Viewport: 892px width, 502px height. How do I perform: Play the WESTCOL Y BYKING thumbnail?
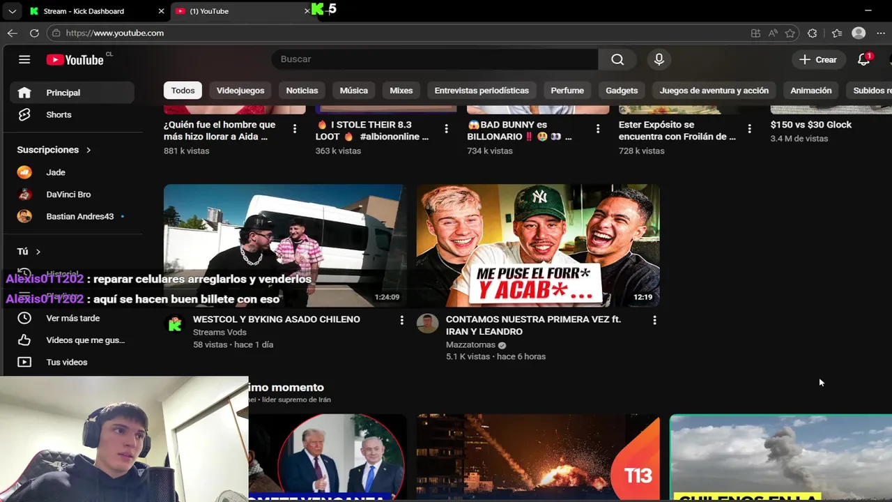coord(285,245)
